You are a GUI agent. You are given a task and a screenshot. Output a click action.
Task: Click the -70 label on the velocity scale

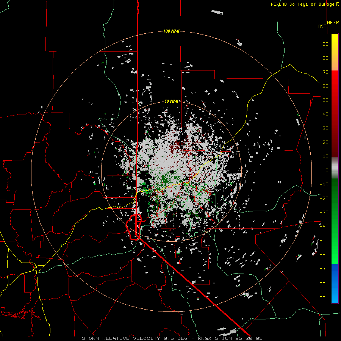pyautogui.click(x=324, y=269)
